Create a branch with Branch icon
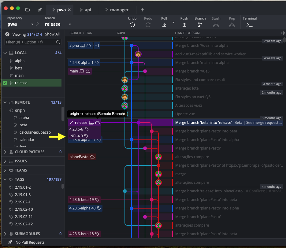This screenshot has width=286, height=248. (200, 25)
